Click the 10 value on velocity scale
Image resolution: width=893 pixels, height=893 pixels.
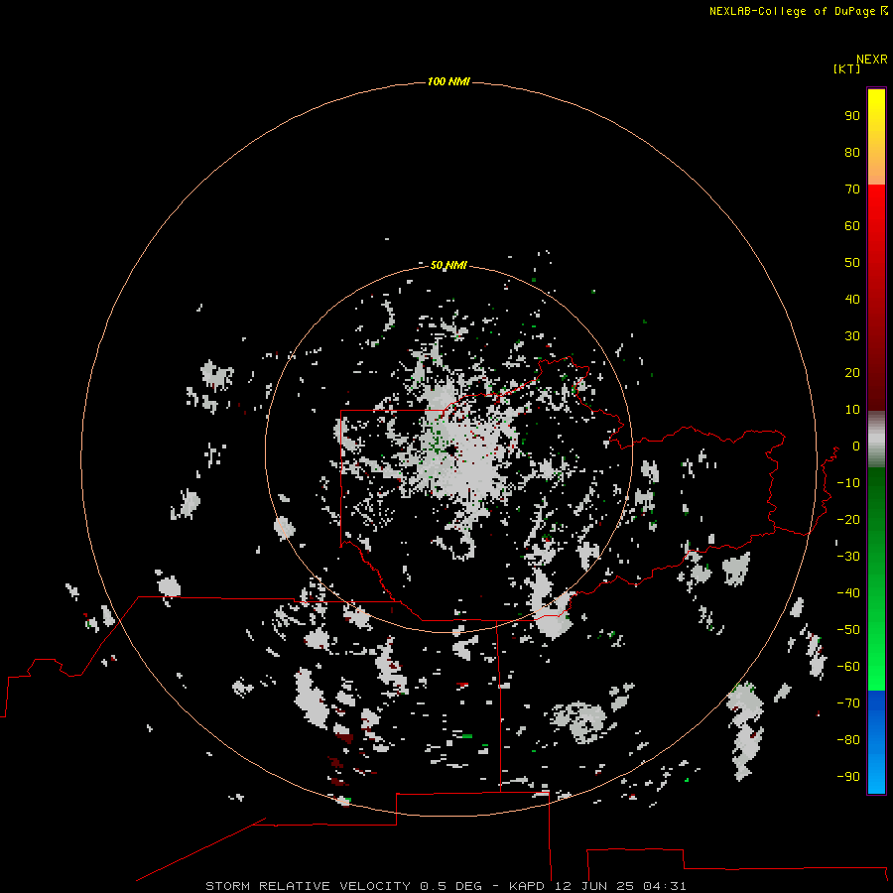click(x=852, y=410)
